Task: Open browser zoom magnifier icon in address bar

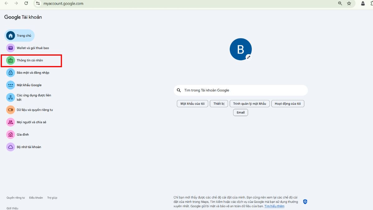Action: pyautogui.click(x=340, y=3)
